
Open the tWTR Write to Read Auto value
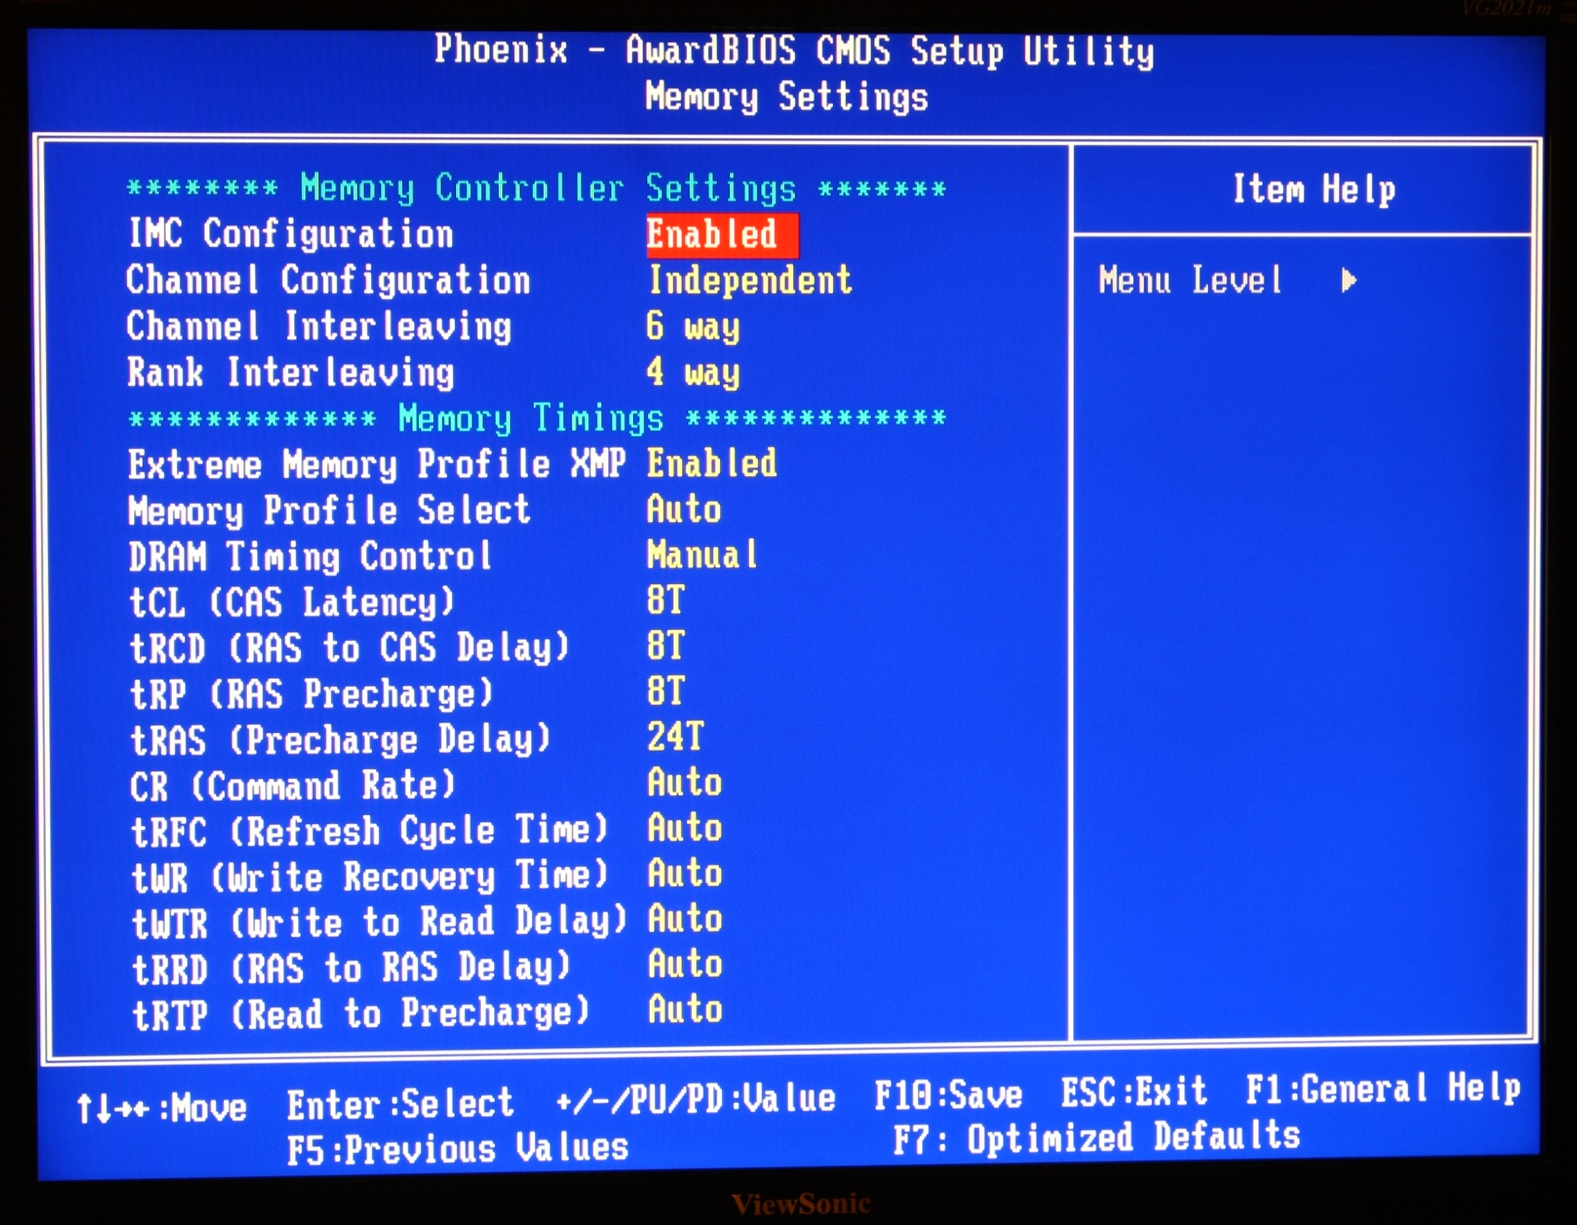click(685, 919)
